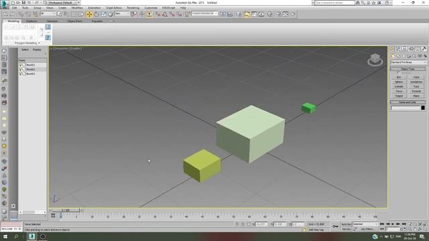The width and height of the screenshot is (429, 241).
Task: Open the Display command panel tab
Action: click(418, 49)
